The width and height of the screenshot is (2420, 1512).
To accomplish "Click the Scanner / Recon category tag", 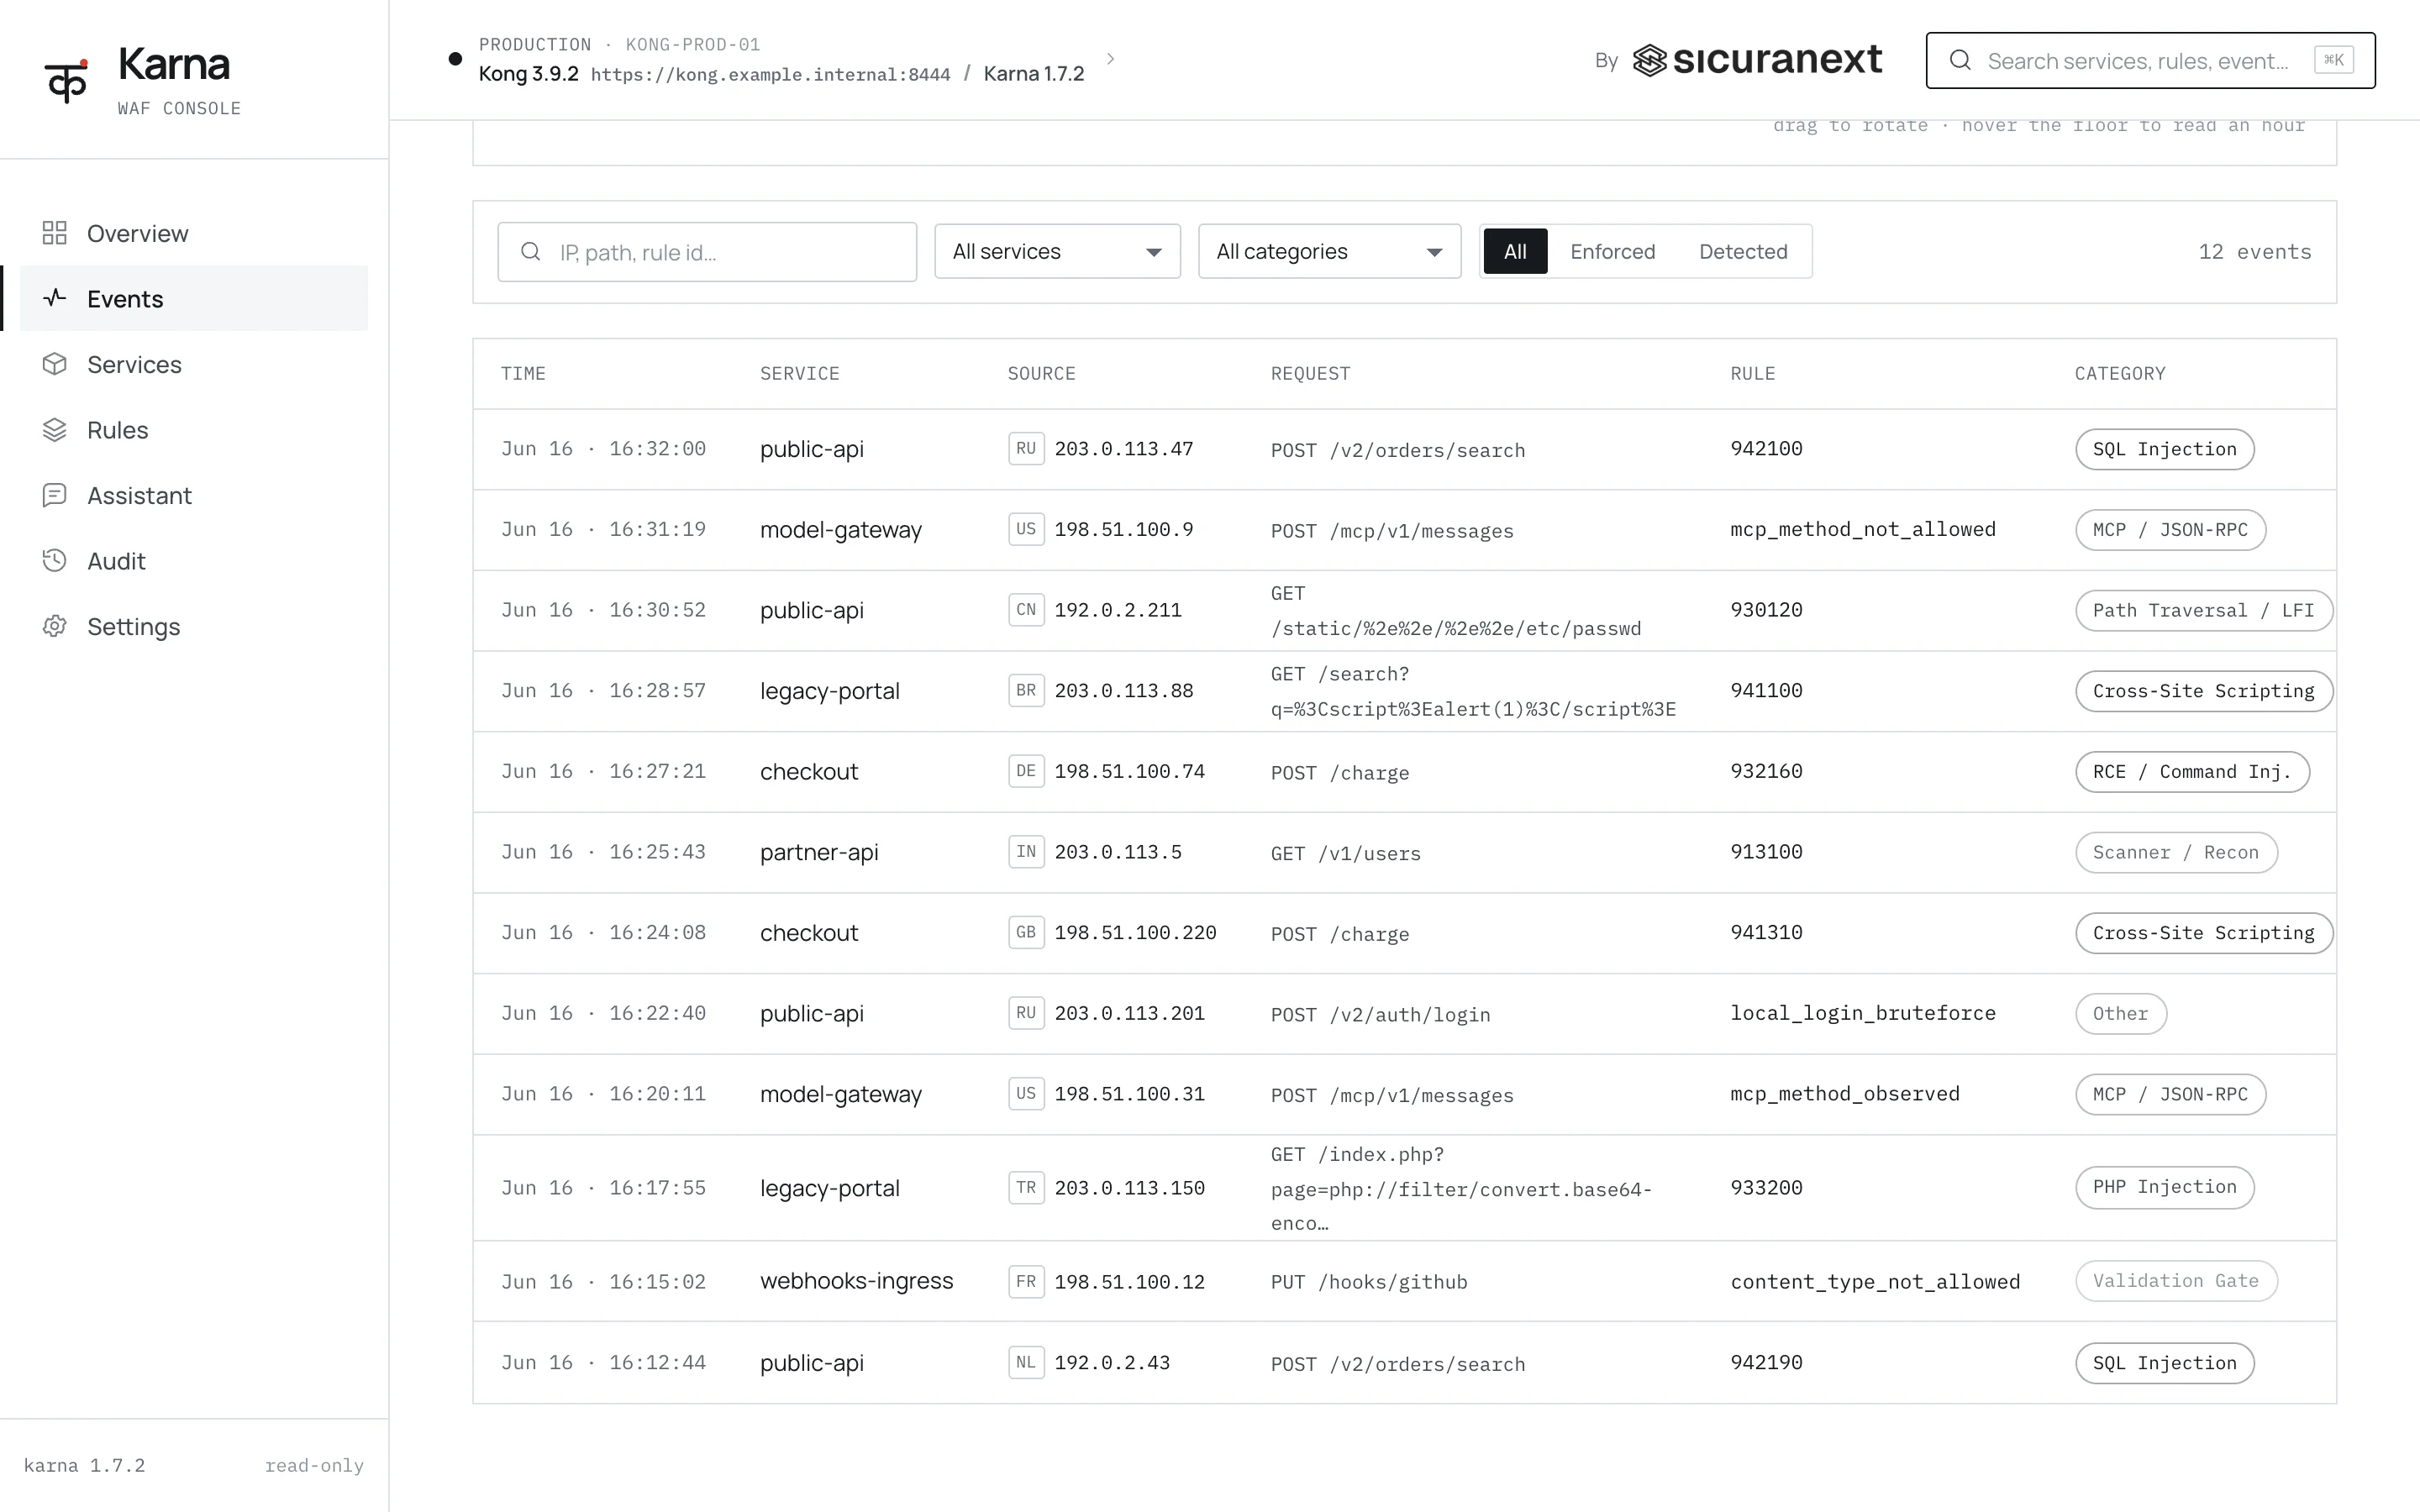I will (x=2176, y=852).
